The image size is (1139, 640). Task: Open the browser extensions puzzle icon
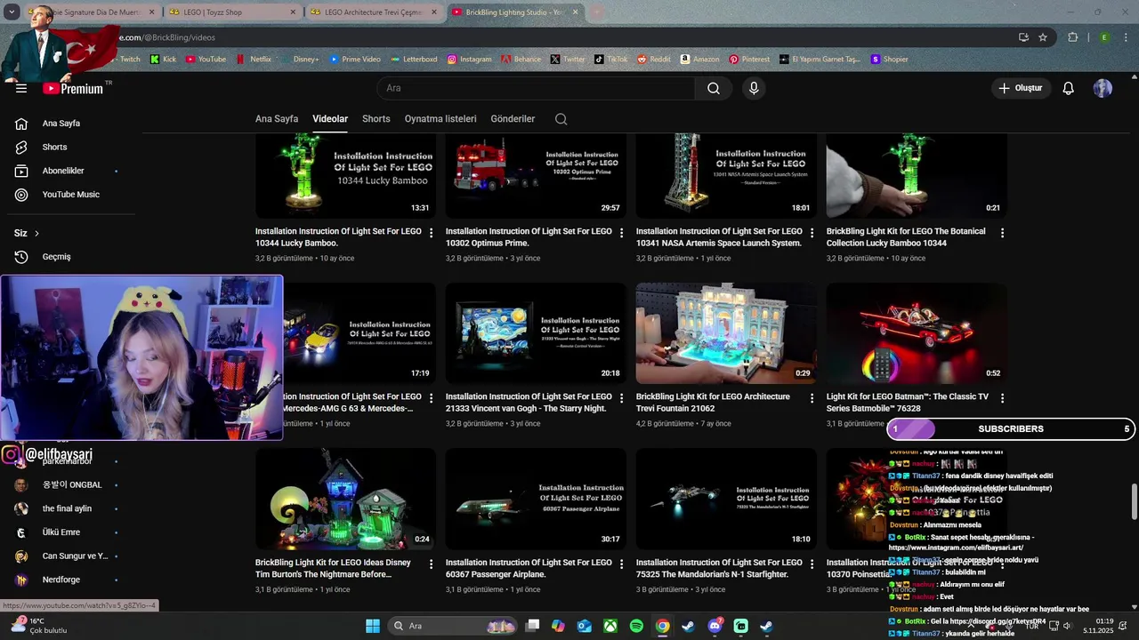[1073, 37]
